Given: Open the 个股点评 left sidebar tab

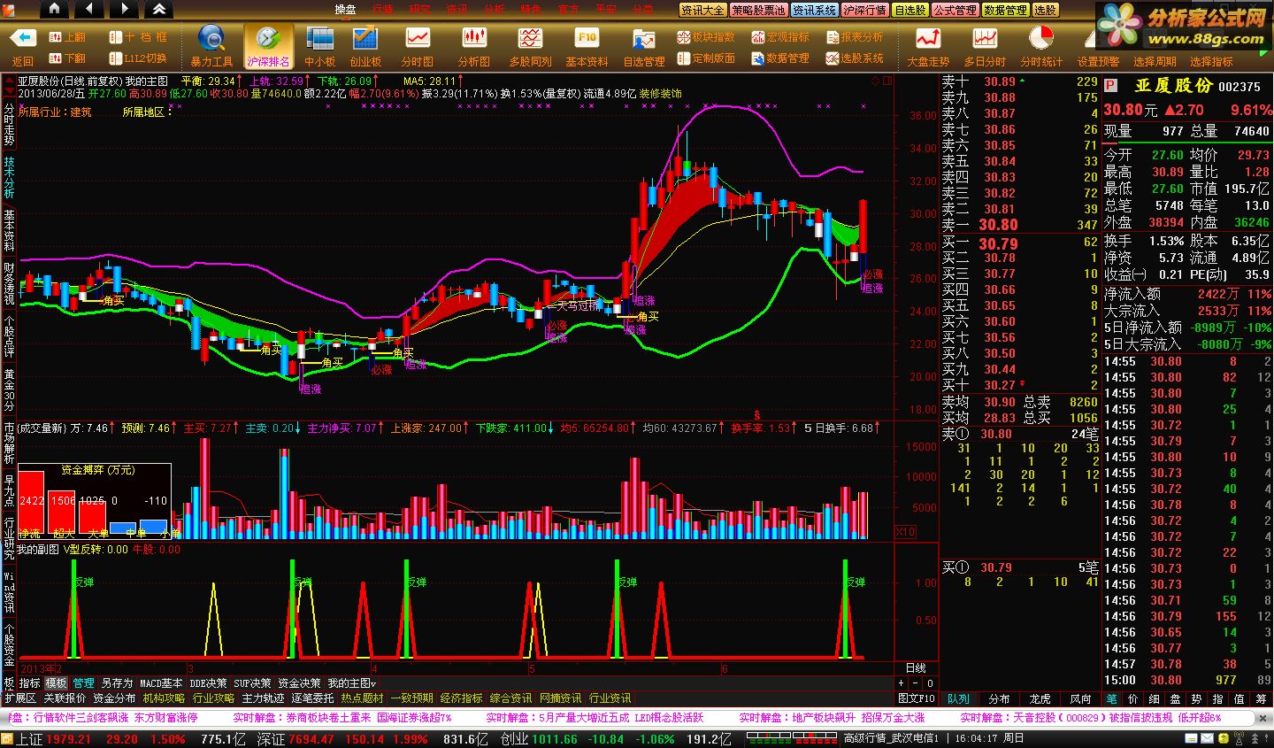Looking at the screenshot, I should pos(8,337).
